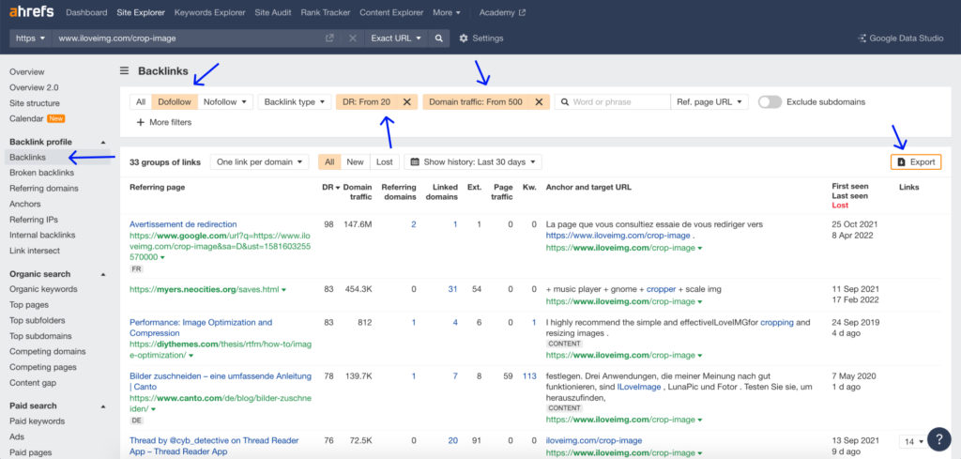This screenshot has width=961, height=459.
Task: Open Site Explorer tab
Action: 141,12
